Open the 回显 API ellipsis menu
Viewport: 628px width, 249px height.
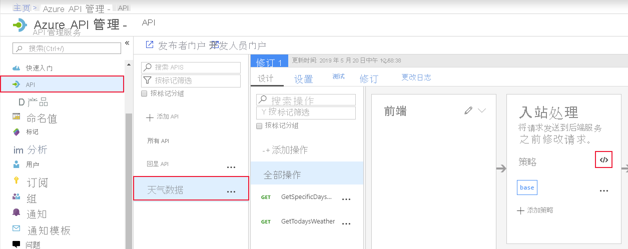pos(231,167)
